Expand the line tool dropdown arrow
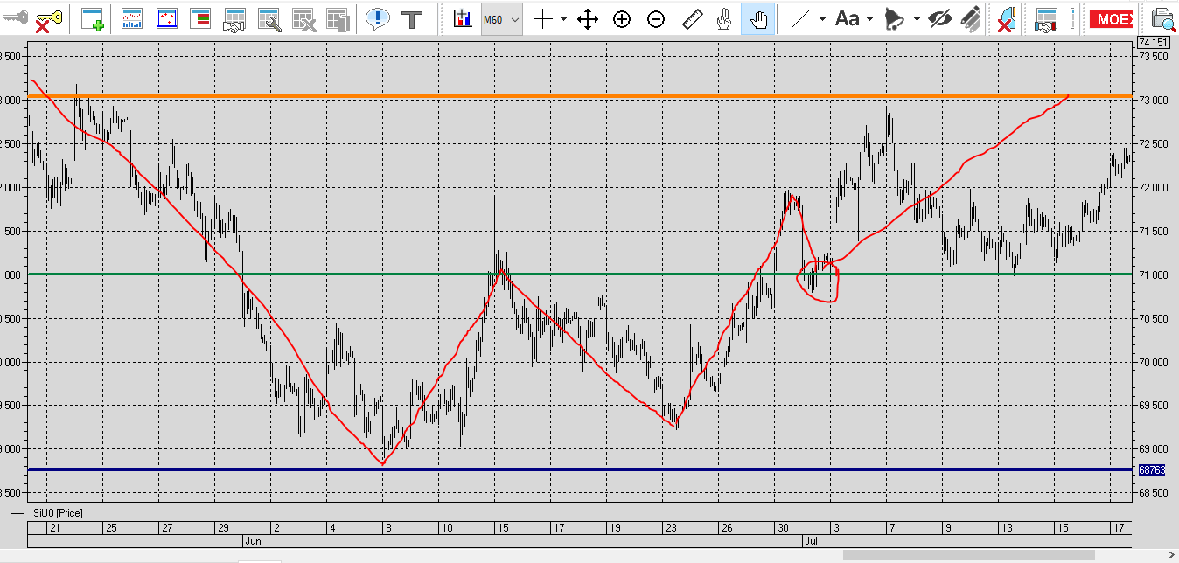1179x563 pixels. click(822, 19)
